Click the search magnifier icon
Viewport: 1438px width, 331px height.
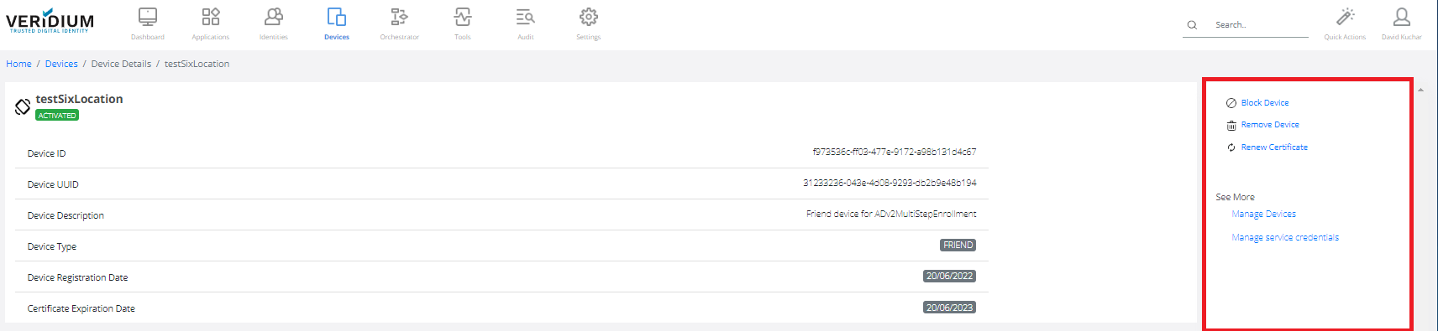1192,25
